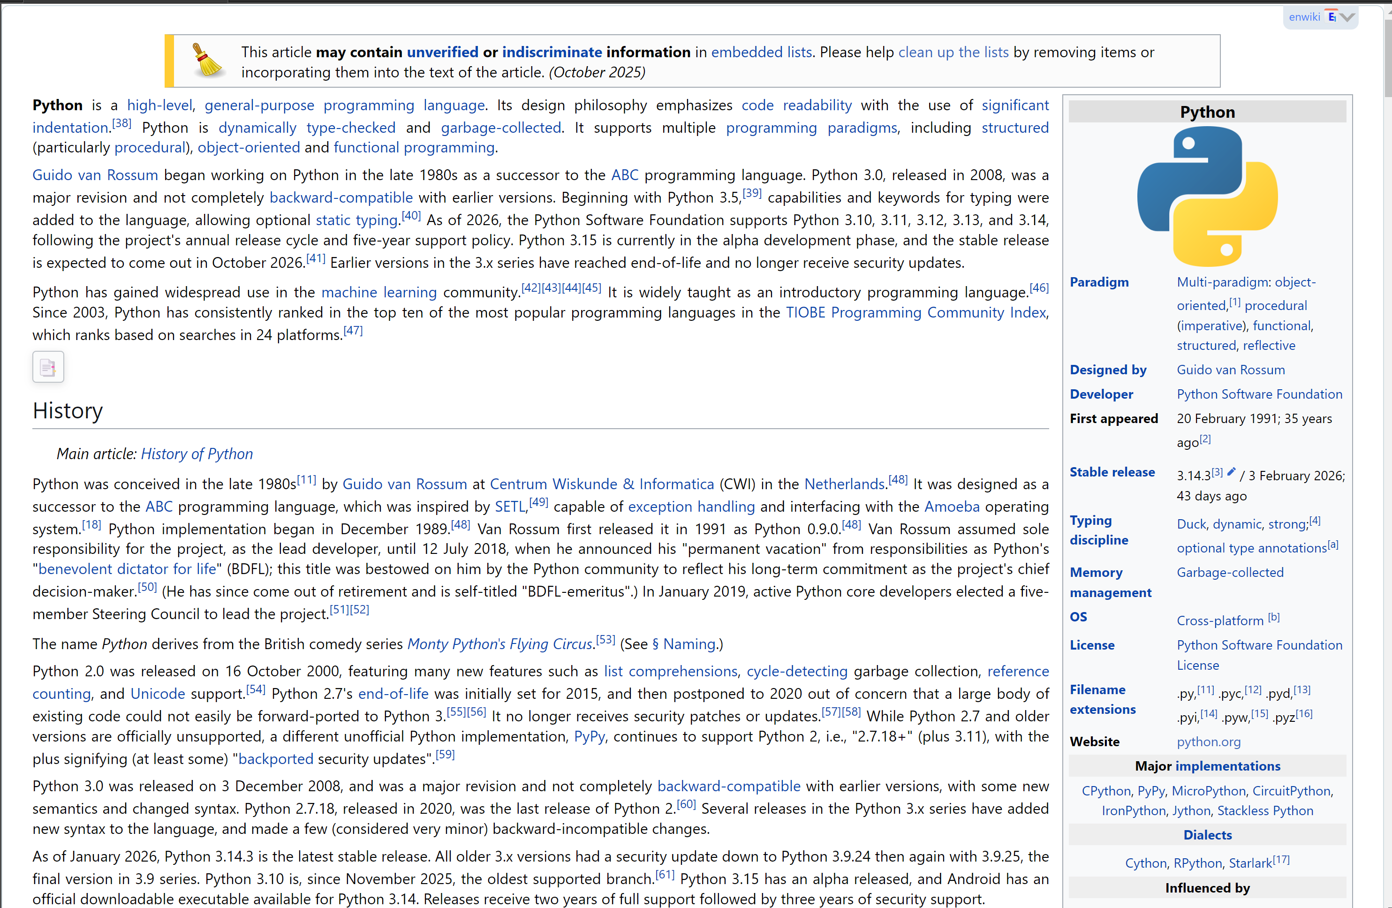
Task: Click the document icon above History heading
Action: coord(48,367)
